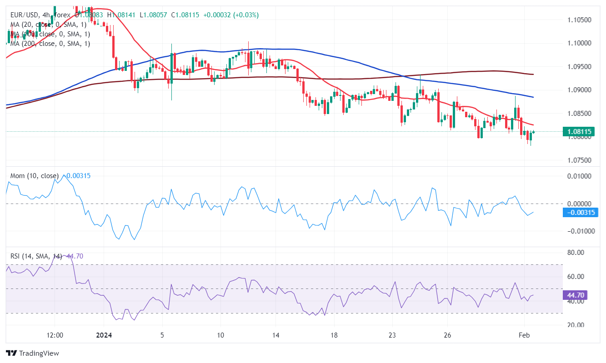The width and height of the screenshot is (606, 363).
Task: Click the purple 44.70 RSI value tag
Action: (576, 296)
